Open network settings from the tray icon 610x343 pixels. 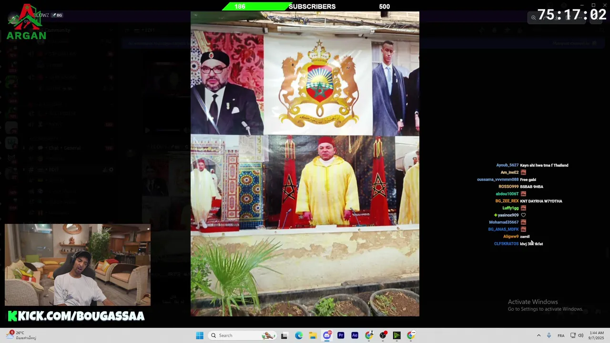coord(573,335)
